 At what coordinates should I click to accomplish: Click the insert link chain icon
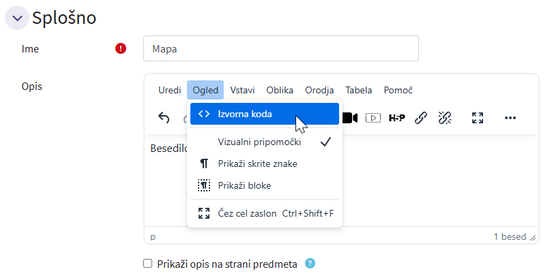click(421, 118)
